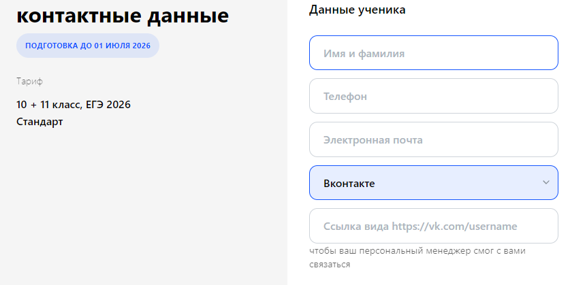Click the Ссылка вида placeholder text

pyautogui.click(x=356, y=227)
